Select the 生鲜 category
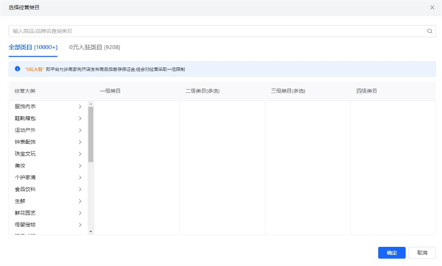 coord(48,201)
